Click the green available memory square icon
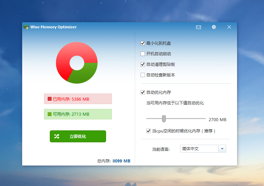This screenshot has height=186, width=264. pyautogui.click(x=49, y=114)
